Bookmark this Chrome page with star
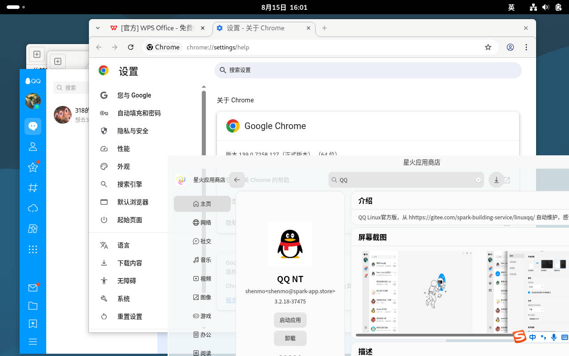Viewport: 569px width, 356px height. click(488, 47)
